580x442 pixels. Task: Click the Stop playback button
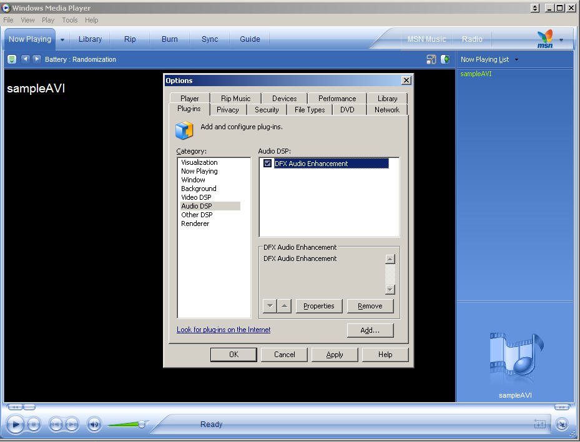[34, 425]
